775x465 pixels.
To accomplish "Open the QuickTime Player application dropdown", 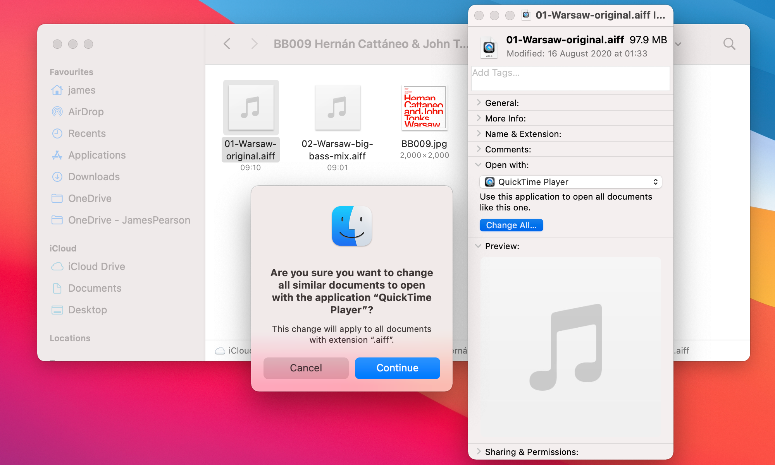I will (x=570, y=182).
